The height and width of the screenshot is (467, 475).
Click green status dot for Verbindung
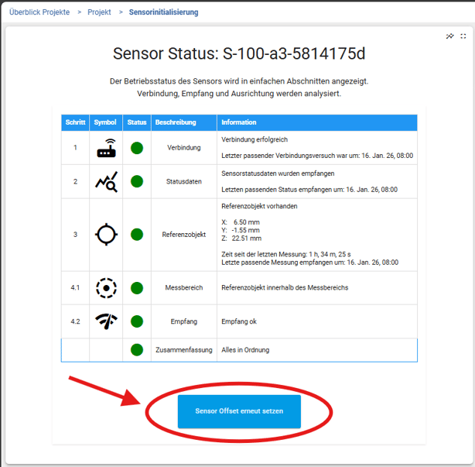coord(137,148)
